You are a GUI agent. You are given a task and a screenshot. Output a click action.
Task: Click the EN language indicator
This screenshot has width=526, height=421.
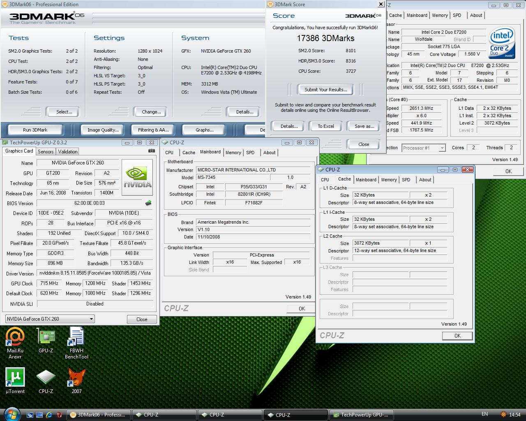484,414
